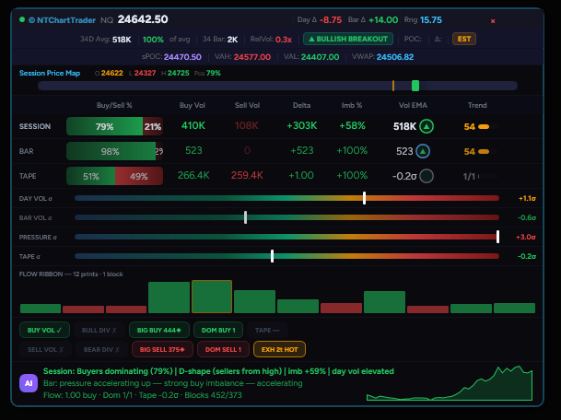Click the NQ price 24642.50
This screenshot has width=561, height=420.
143,19
